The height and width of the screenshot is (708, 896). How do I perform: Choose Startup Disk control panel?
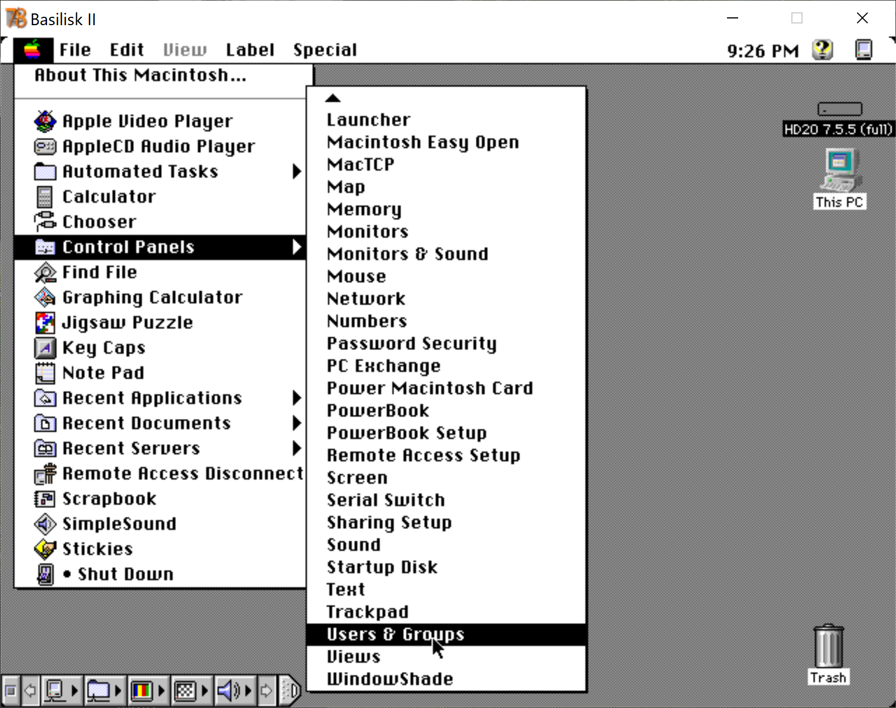click(446, 568)
